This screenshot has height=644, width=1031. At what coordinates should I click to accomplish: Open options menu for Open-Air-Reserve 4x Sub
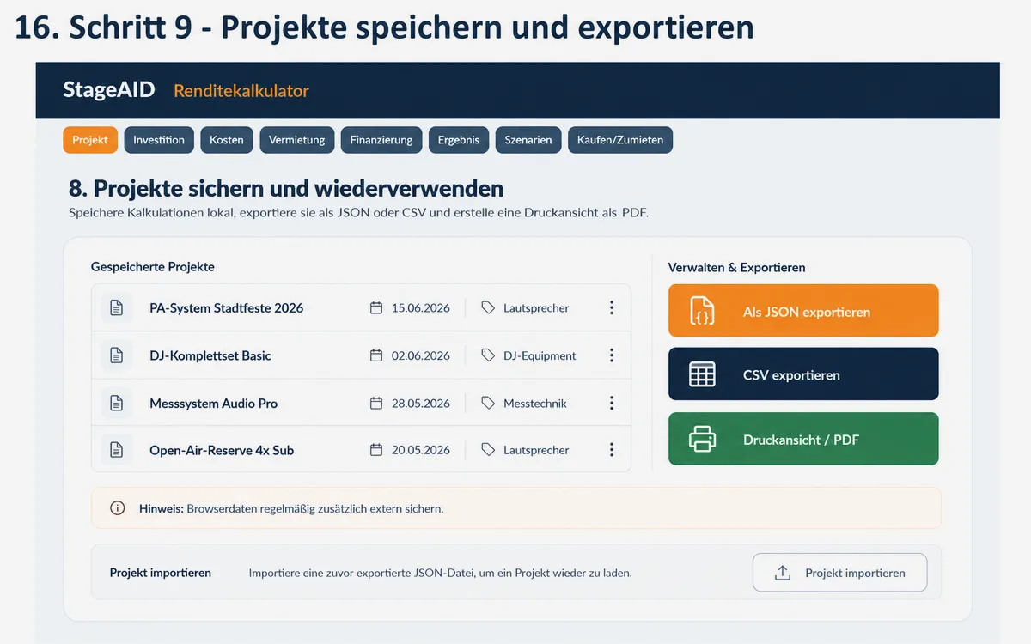tap(612, 450)
